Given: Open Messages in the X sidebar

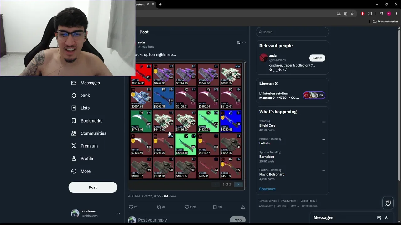Looking at the screenshot, I should (86, 83).
